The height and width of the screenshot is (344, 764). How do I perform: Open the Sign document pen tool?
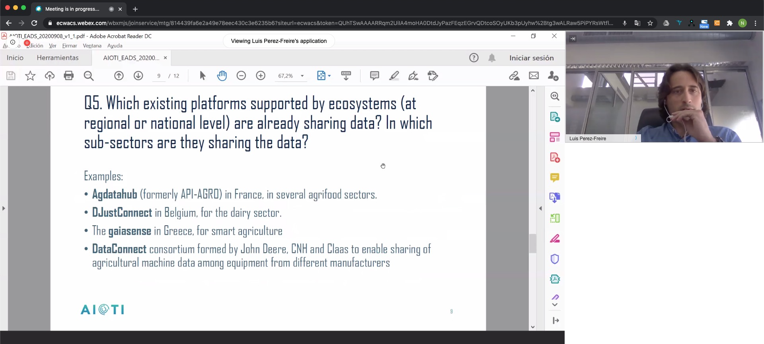(413, 75)
